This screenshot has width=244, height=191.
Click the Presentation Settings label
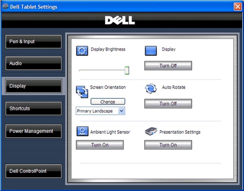point(180,132)
